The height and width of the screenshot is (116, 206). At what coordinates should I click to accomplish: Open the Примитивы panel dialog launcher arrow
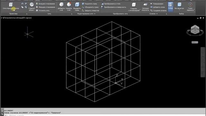click(27, 14)
